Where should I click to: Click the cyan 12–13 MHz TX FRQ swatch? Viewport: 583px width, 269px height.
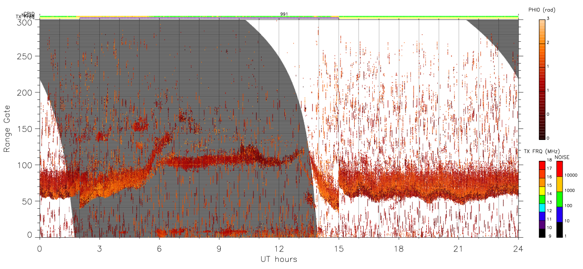click(542, 207)
